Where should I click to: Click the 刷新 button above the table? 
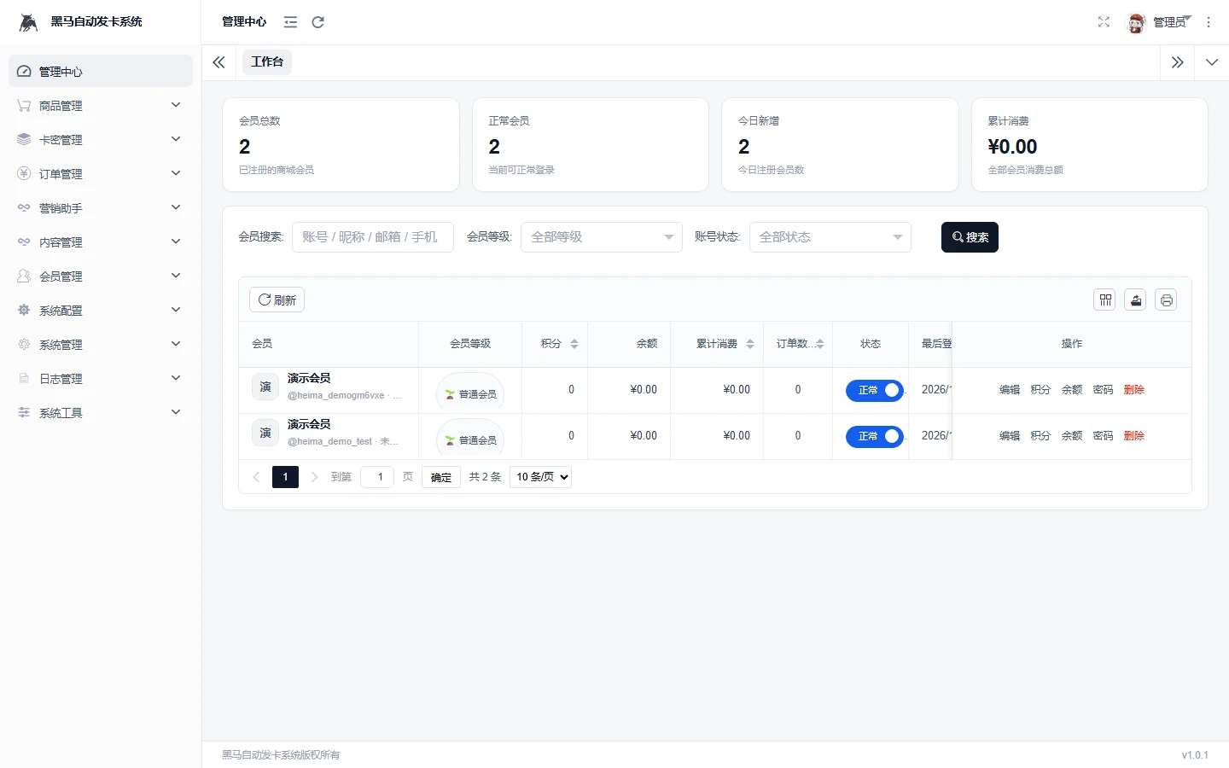(x=277, y=300)
